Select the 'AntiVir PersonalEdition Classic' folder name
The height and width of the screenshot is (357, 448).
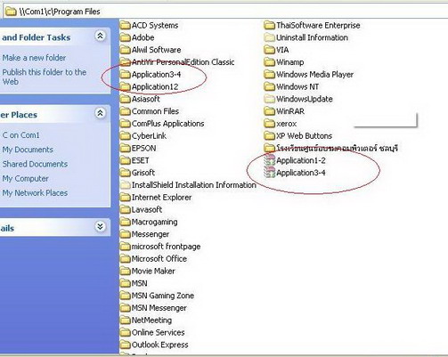(x=183, y=62)
